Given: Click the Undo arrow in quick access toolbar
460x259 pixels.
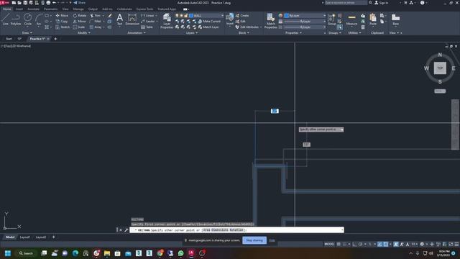Looking at the screenshot, I should (x=55, y=3).
